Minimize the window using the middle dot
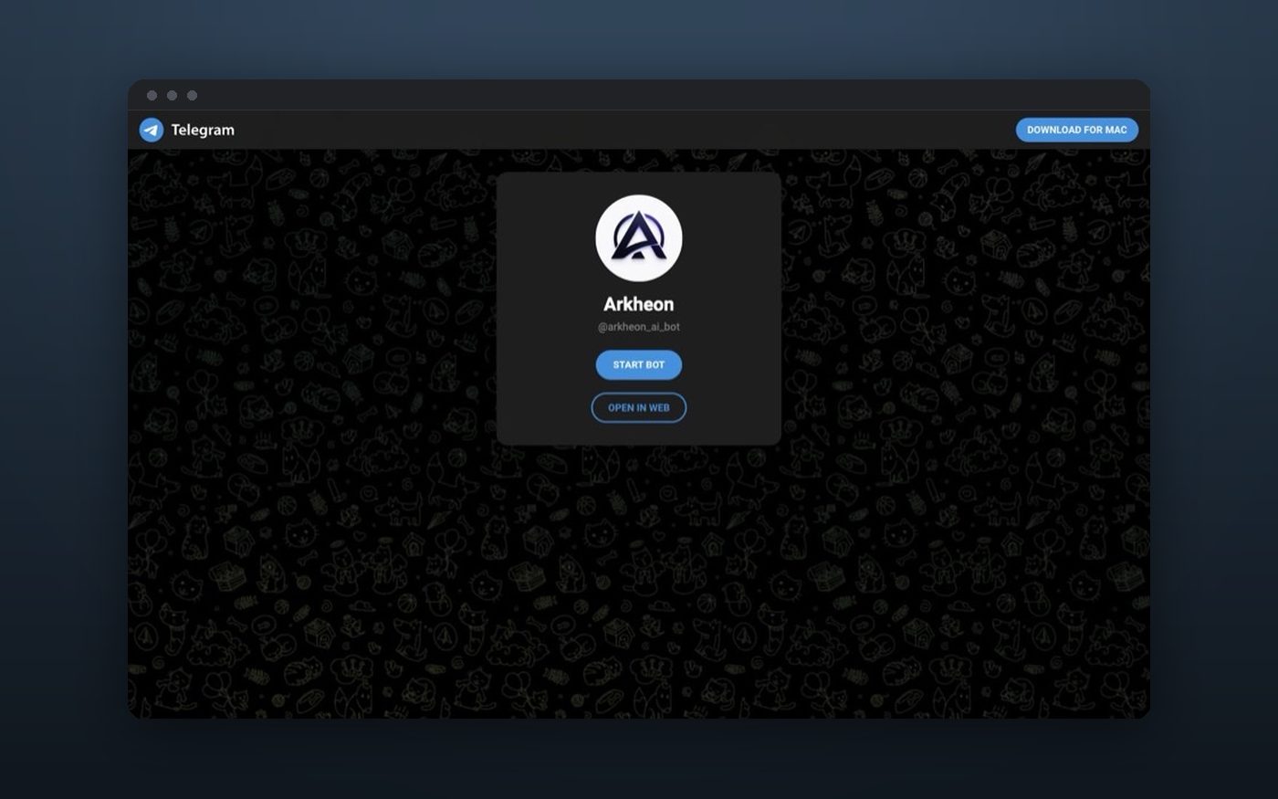1278x799 pixels. [172, 95]
